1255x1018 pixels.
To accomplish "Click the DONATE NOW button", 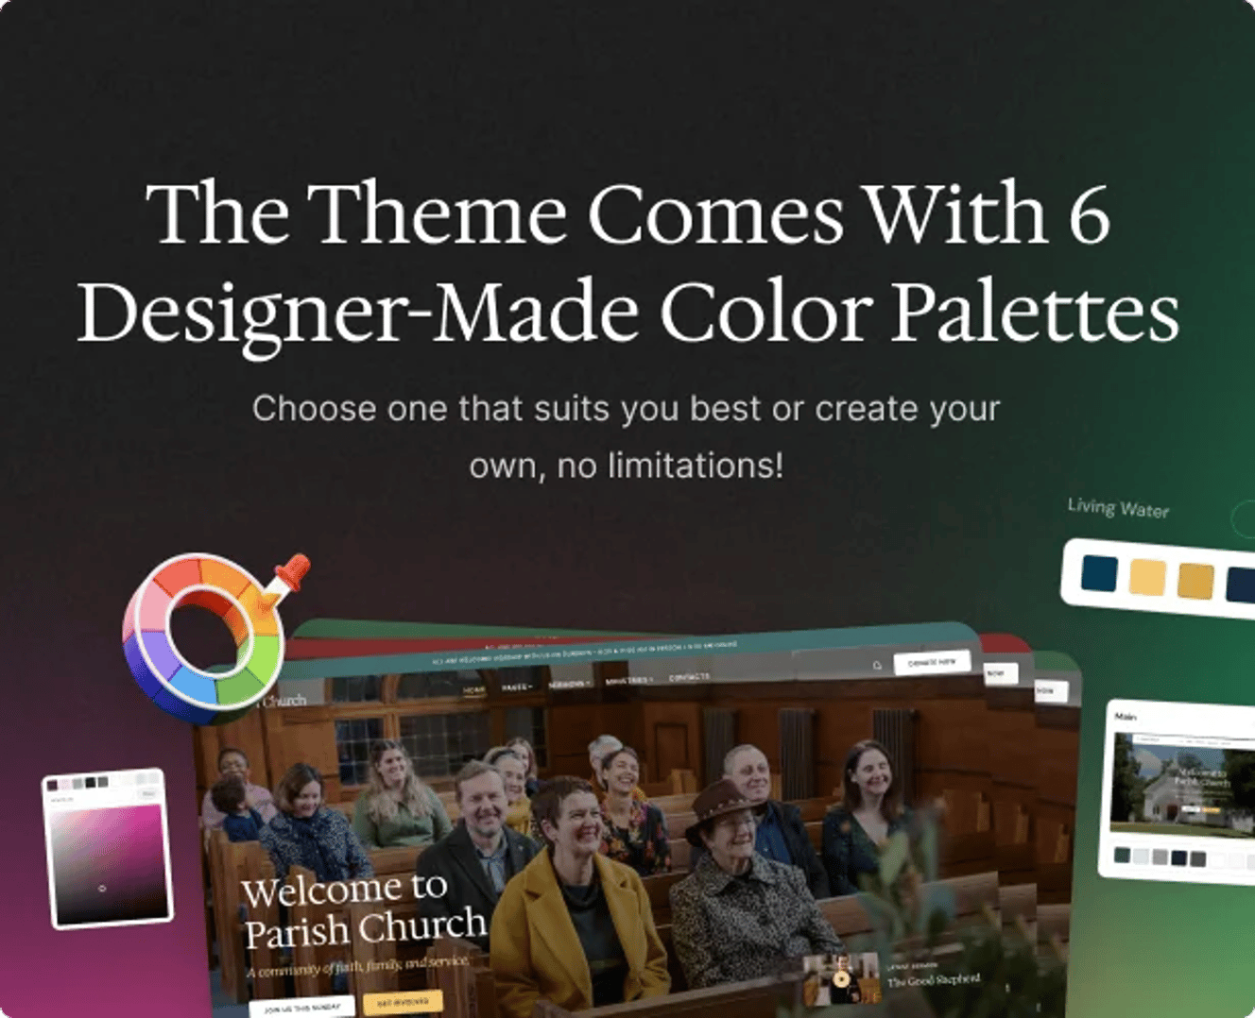I will point(931,662).
